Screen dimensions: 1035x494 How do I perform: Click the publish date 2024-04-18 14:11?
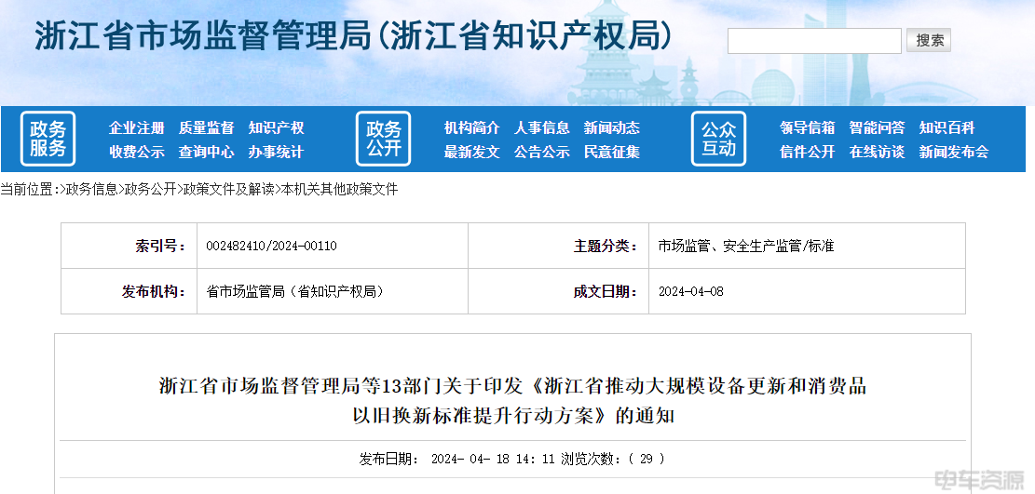493,459
